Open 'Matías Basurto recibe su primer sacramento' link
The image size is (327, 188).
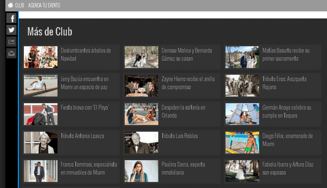(x=286, y=54)
